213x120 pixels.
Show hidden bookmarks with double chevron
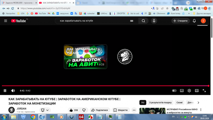point(189,13)
